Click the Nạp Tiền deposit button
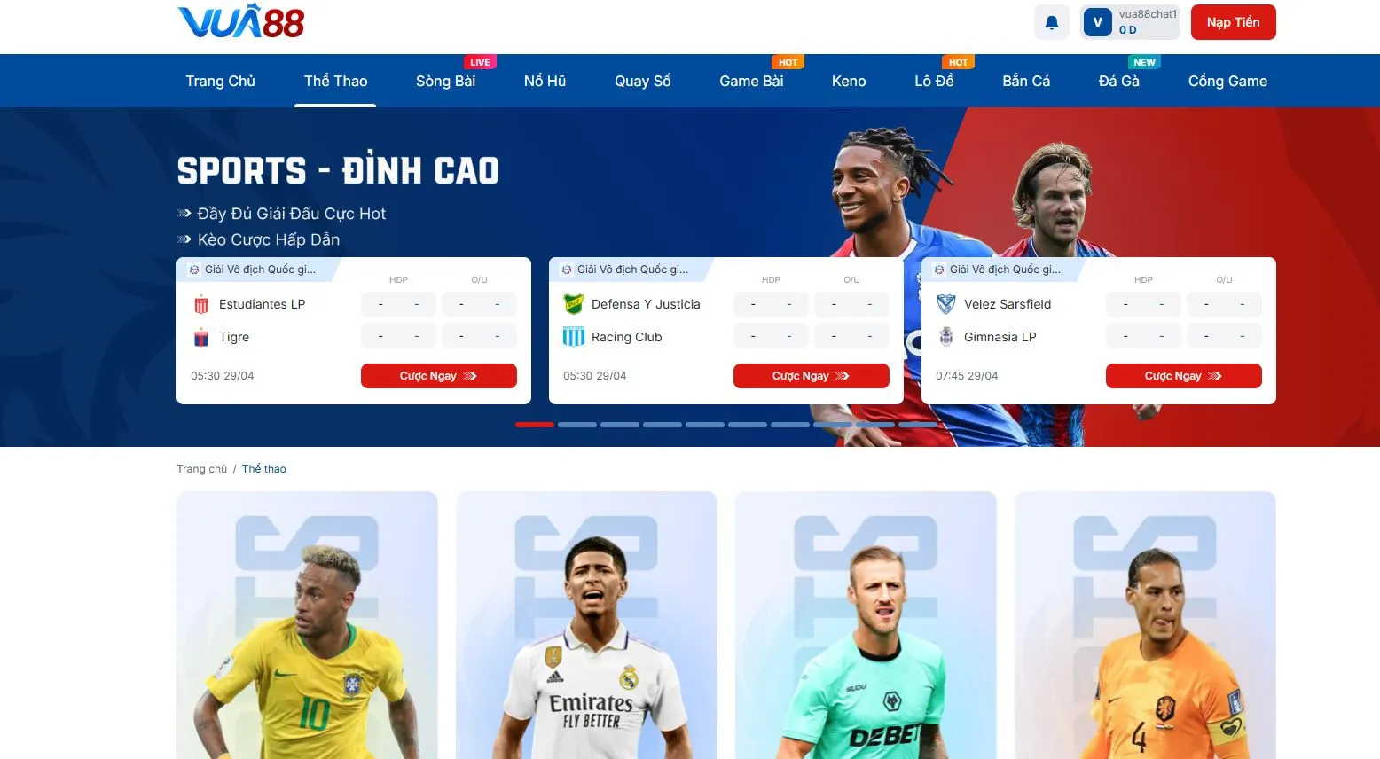The height and width of the screenshot is (759, 1380). click(x=1234, y=22)
